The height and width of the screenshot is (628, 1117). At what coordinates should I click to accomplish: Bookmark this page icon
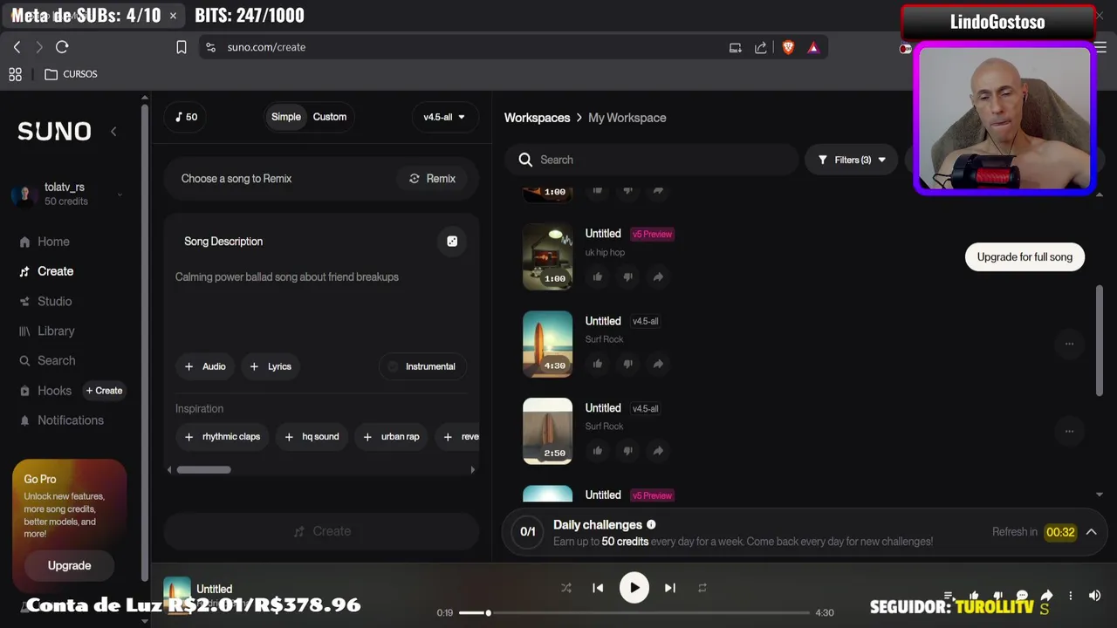182,47
